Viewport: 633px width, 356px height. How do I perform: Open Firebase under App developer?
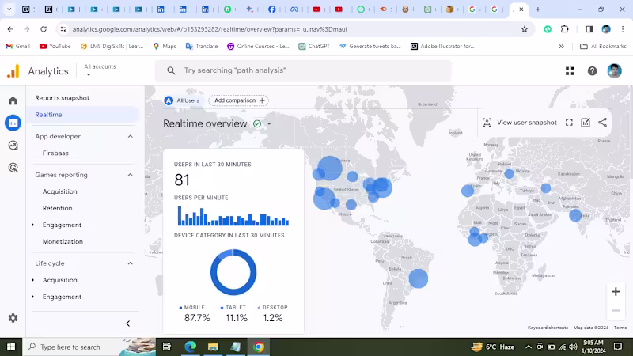(x=55, y=153)
